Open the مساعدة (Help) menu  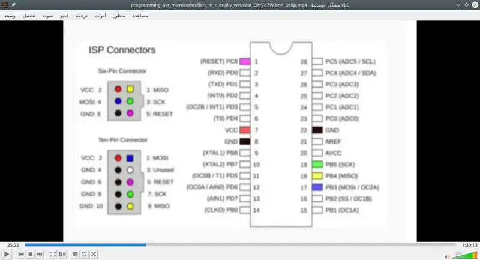pos(139,15)
